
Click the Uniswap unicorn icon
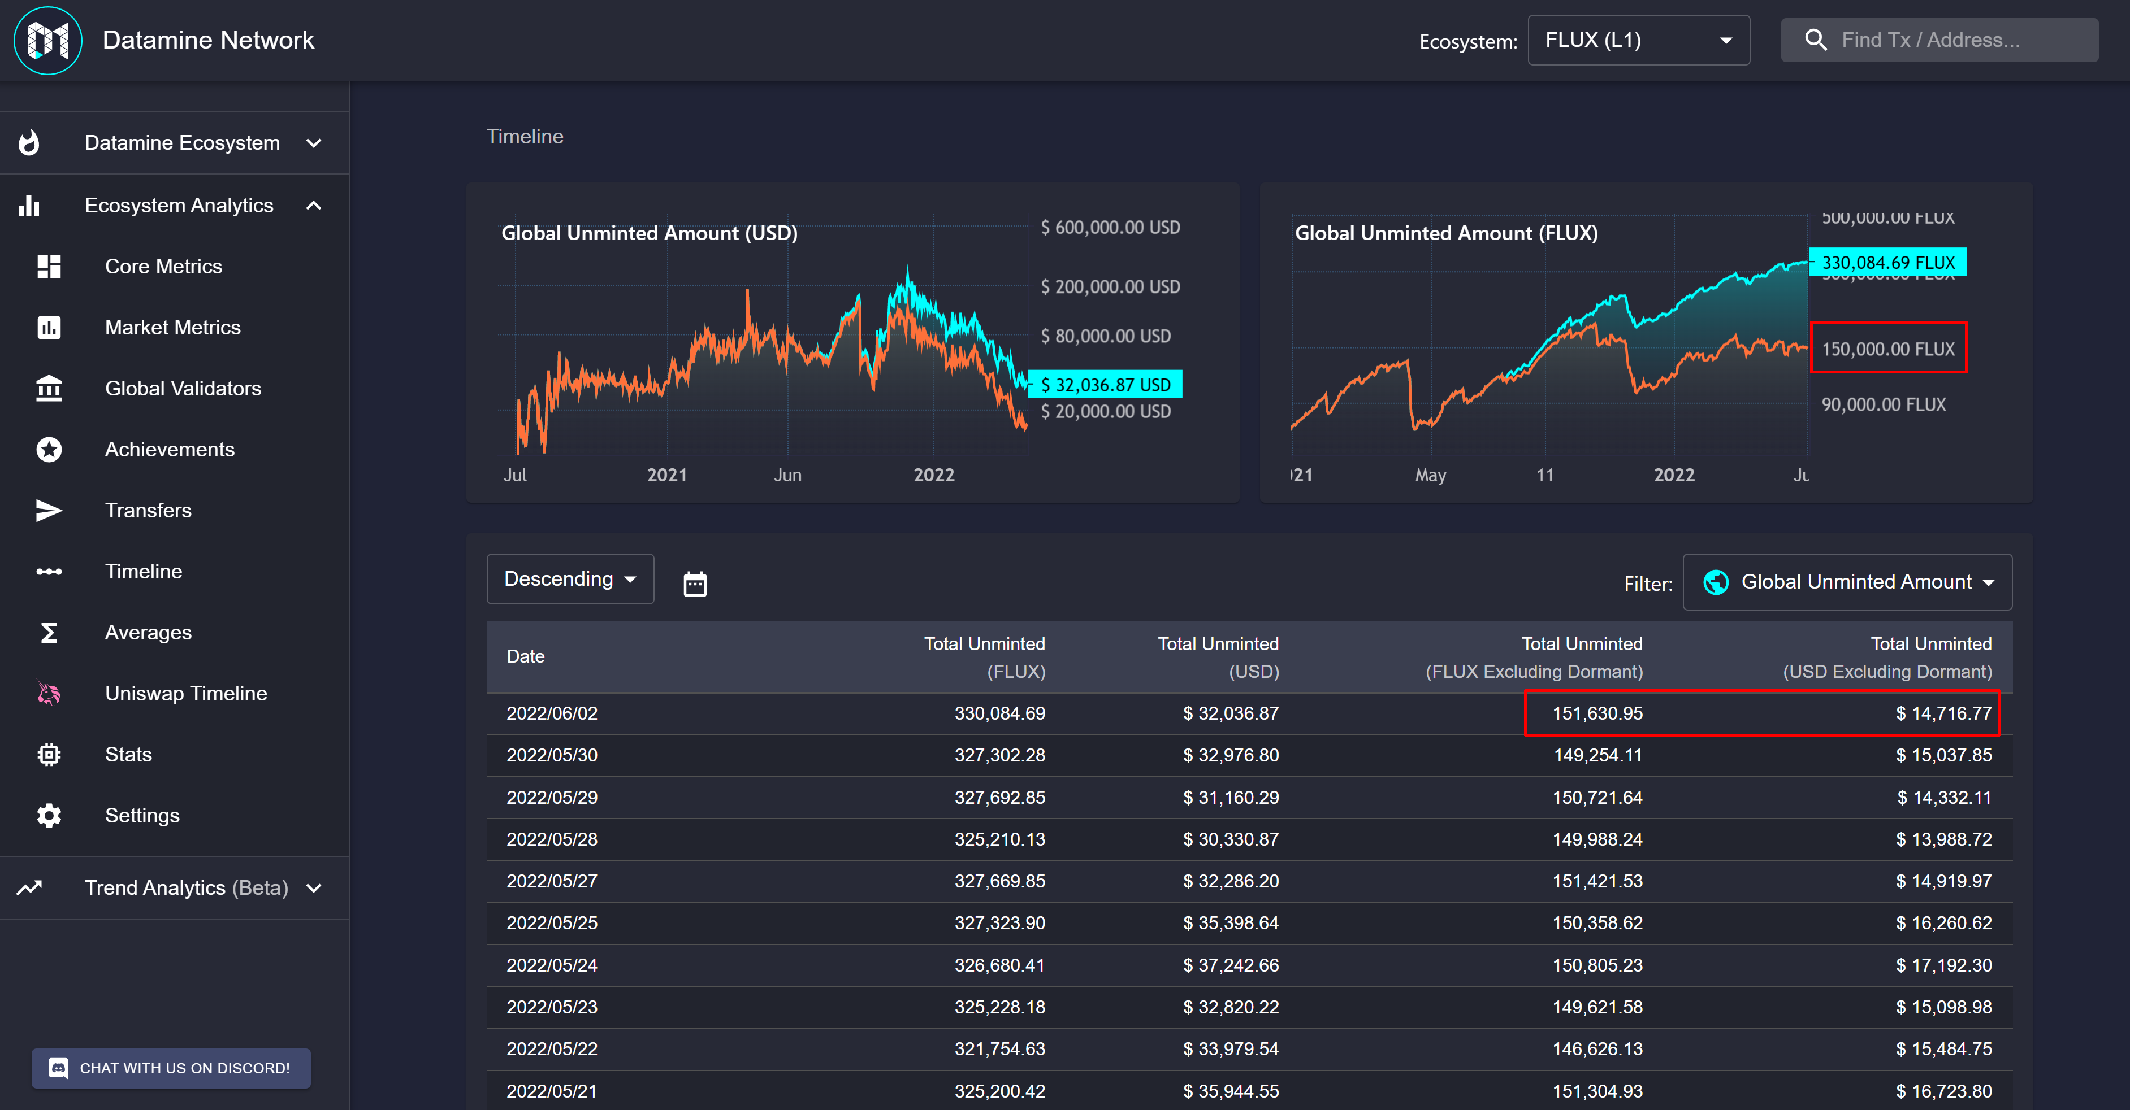pos(49,694)
